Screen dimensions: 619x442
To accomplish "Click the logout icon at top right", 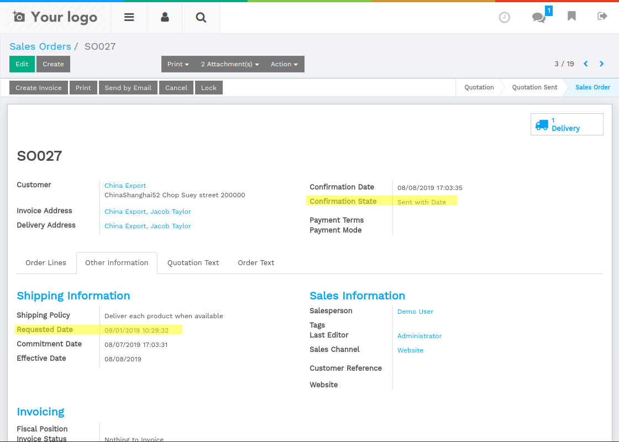I will click(602, 17).
